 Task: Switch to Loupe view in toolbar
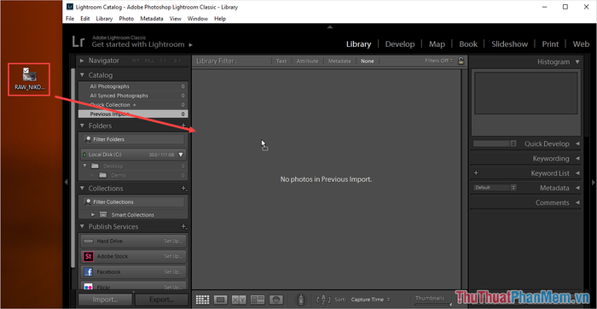pos(221,300)
